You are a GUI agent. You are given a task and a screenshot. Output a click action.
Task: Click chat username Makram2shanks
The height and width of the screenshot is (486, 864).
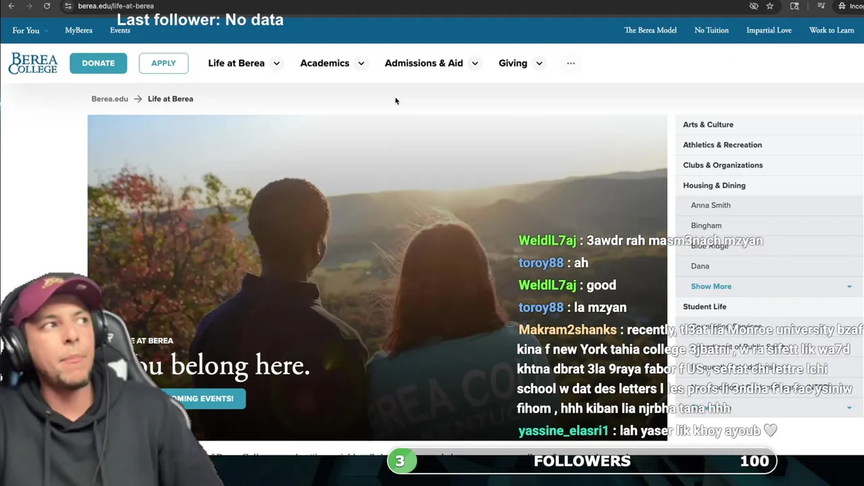pos(568,330)
